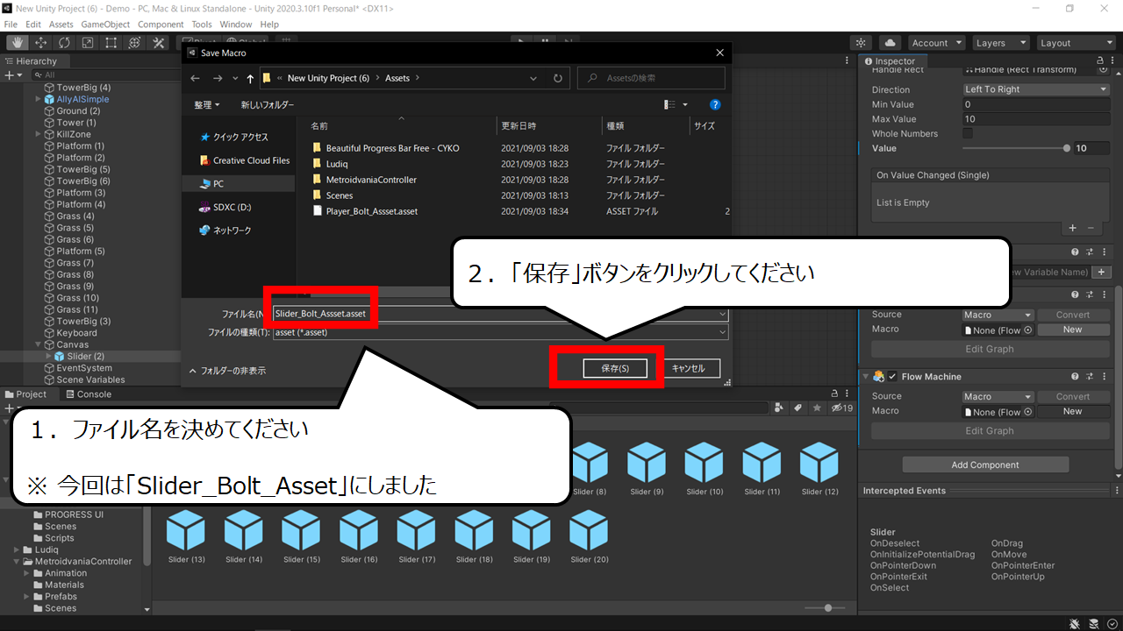Select the Hand tool in Unity toolbar
This screenshot has width=1123, height=631.
coord(18,43)
